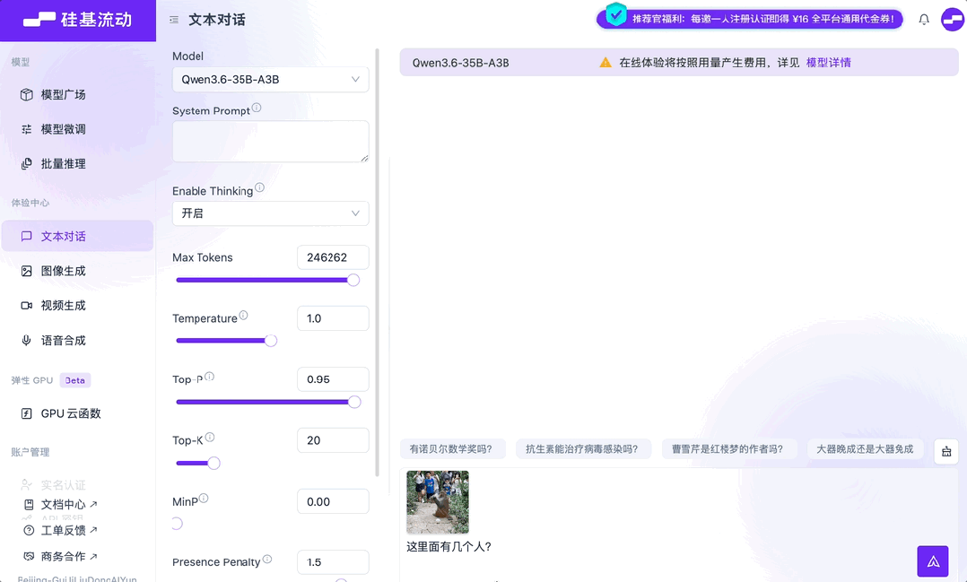Open GPU 云函数 in the sidebar
This screenshot has width=967, height=582.
click(x=78, y=413)
